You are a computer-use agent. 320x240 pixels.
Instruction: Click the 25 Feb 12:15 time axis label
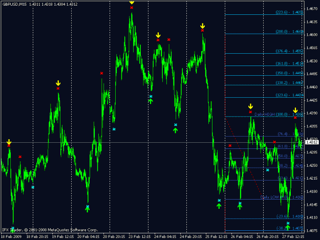pyautogui.click(x=217, y=236)
